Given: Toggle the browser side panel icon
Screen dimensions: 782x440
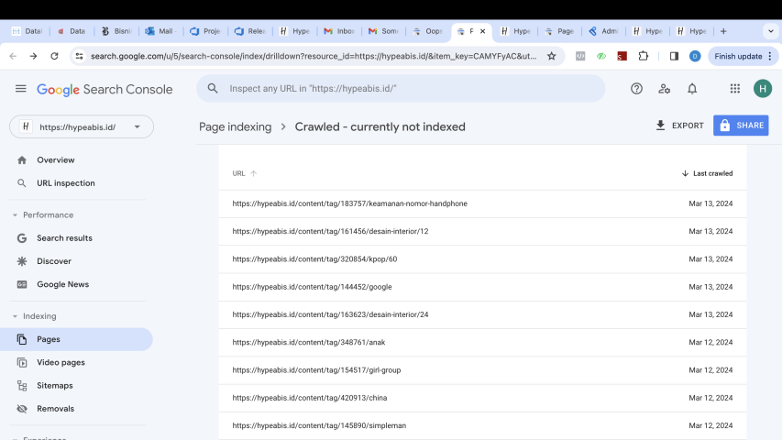Looking at the screenshot, I should pyautogui.click(x=674, y=56).
